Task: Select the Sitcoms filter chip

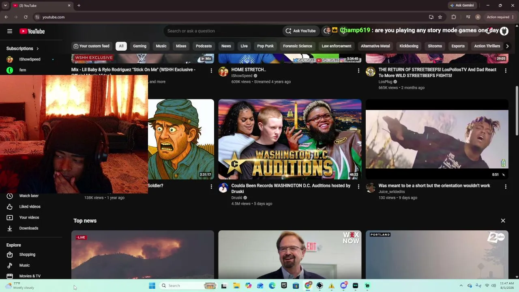Action: (435, 46)
